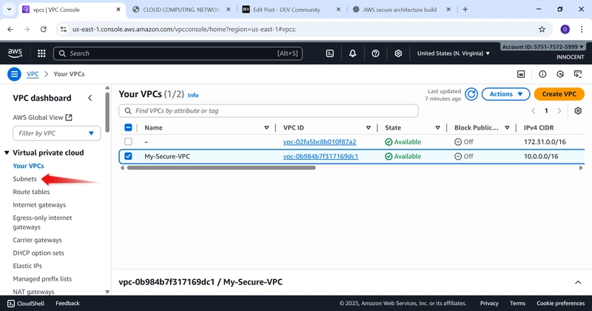Image resolution: width=592 pixels, height=311 pixels.
Task: Click the sidebar vertical scrollbar
Action: pyautogui.click(x=107, y=113)
